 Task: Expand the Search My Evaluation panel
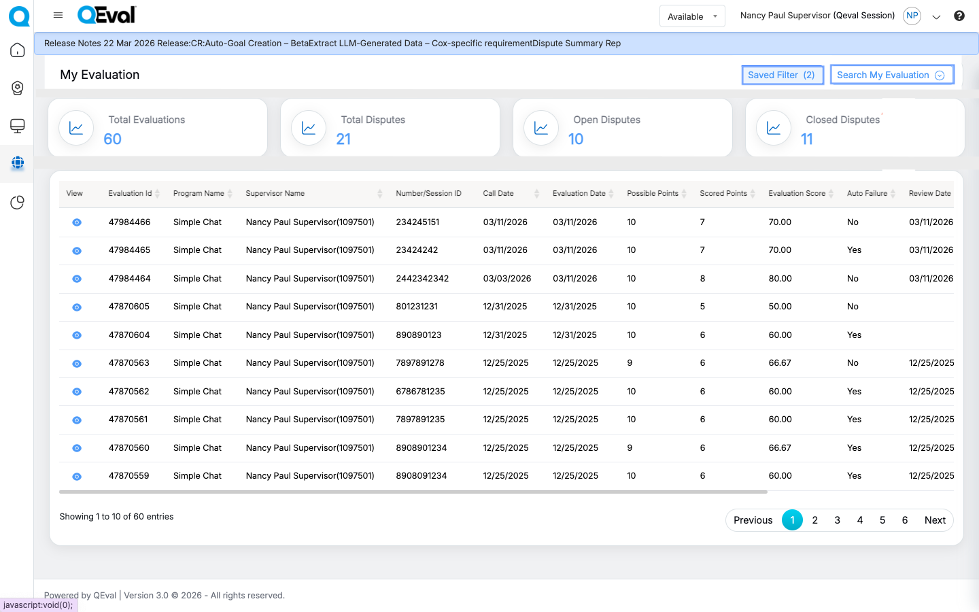pos(891,75)
